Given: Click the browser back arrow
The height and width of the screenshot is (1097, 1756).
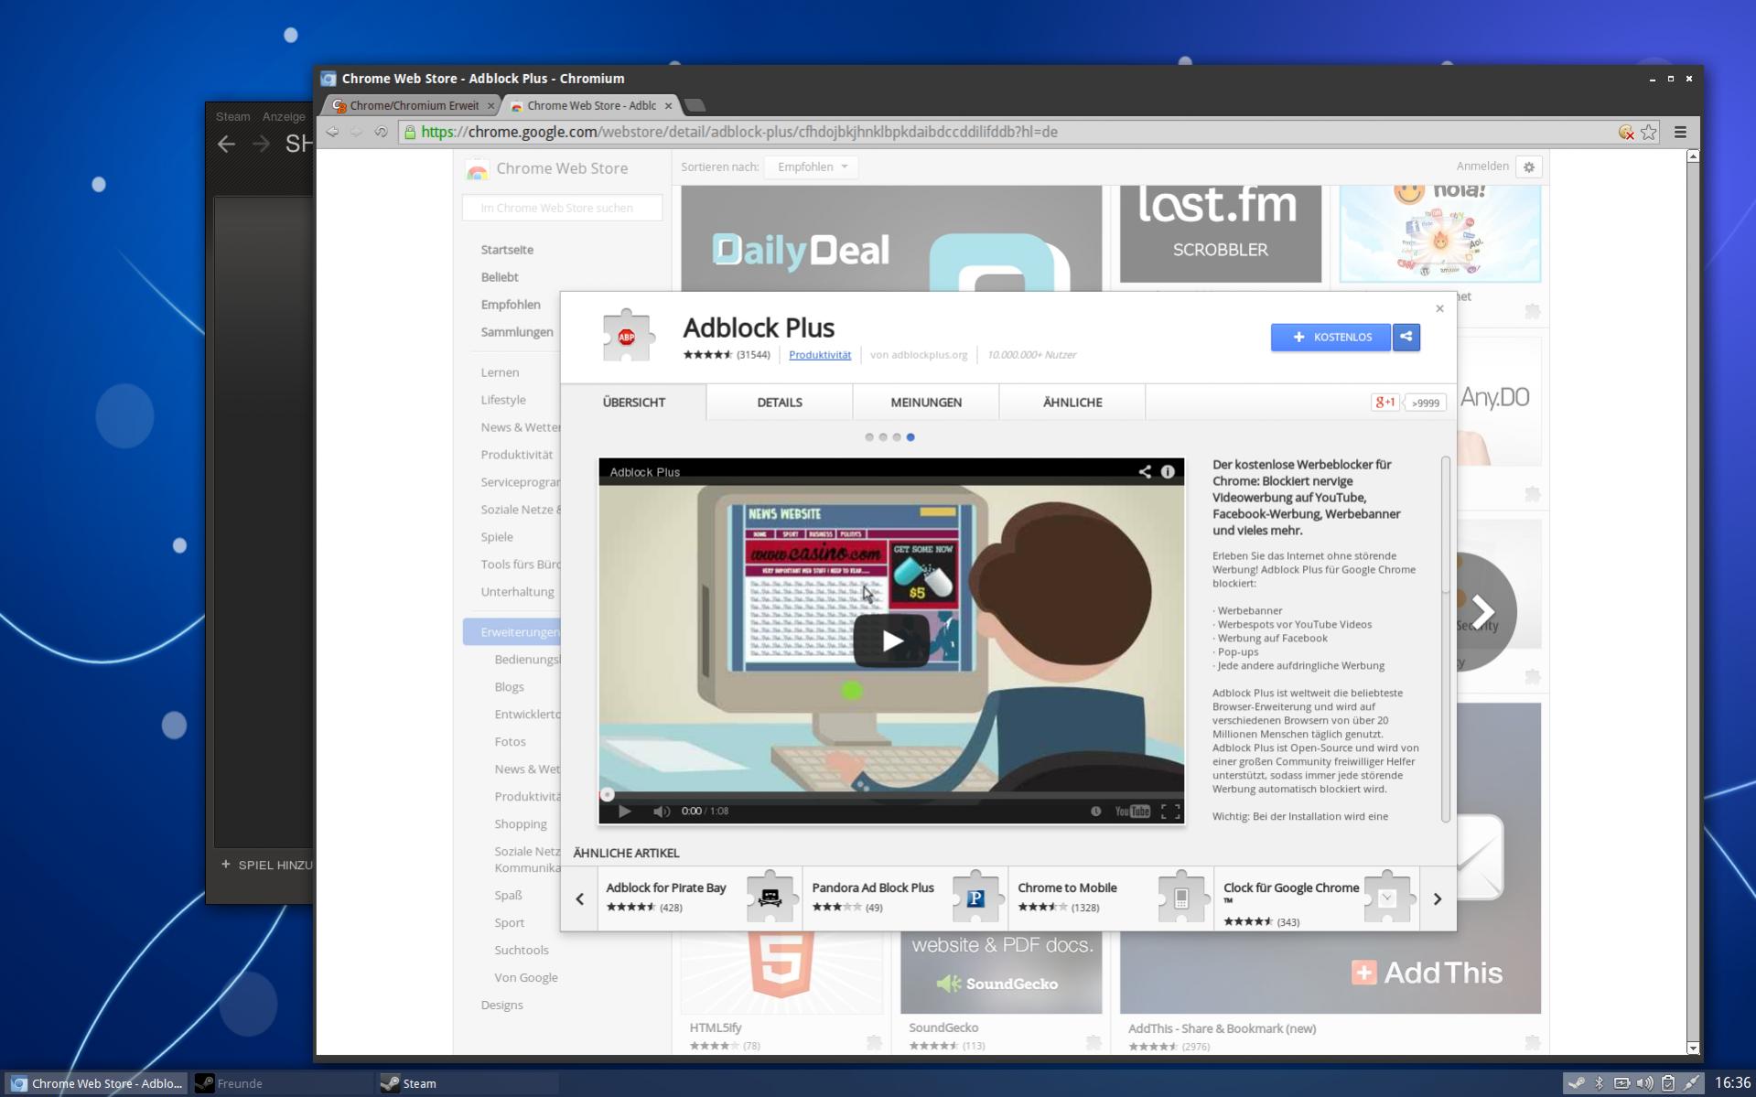Looking at the screenshot, I should [x=332, y=132].
